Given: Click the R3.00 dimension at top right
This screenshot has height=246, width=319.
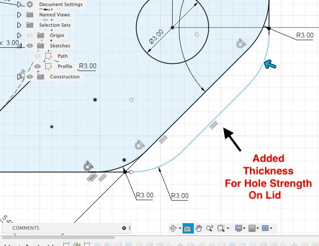Looking at the screenshot, I should click(x=305, y=35).
